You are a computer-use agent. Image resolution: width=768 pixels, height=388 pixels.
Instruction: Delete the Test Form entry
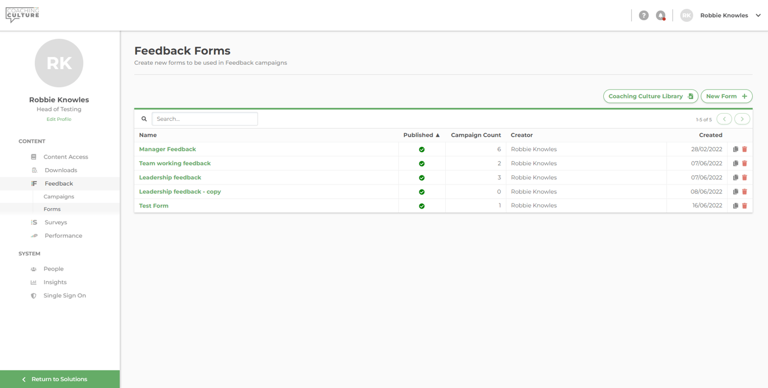pos(744,206)
